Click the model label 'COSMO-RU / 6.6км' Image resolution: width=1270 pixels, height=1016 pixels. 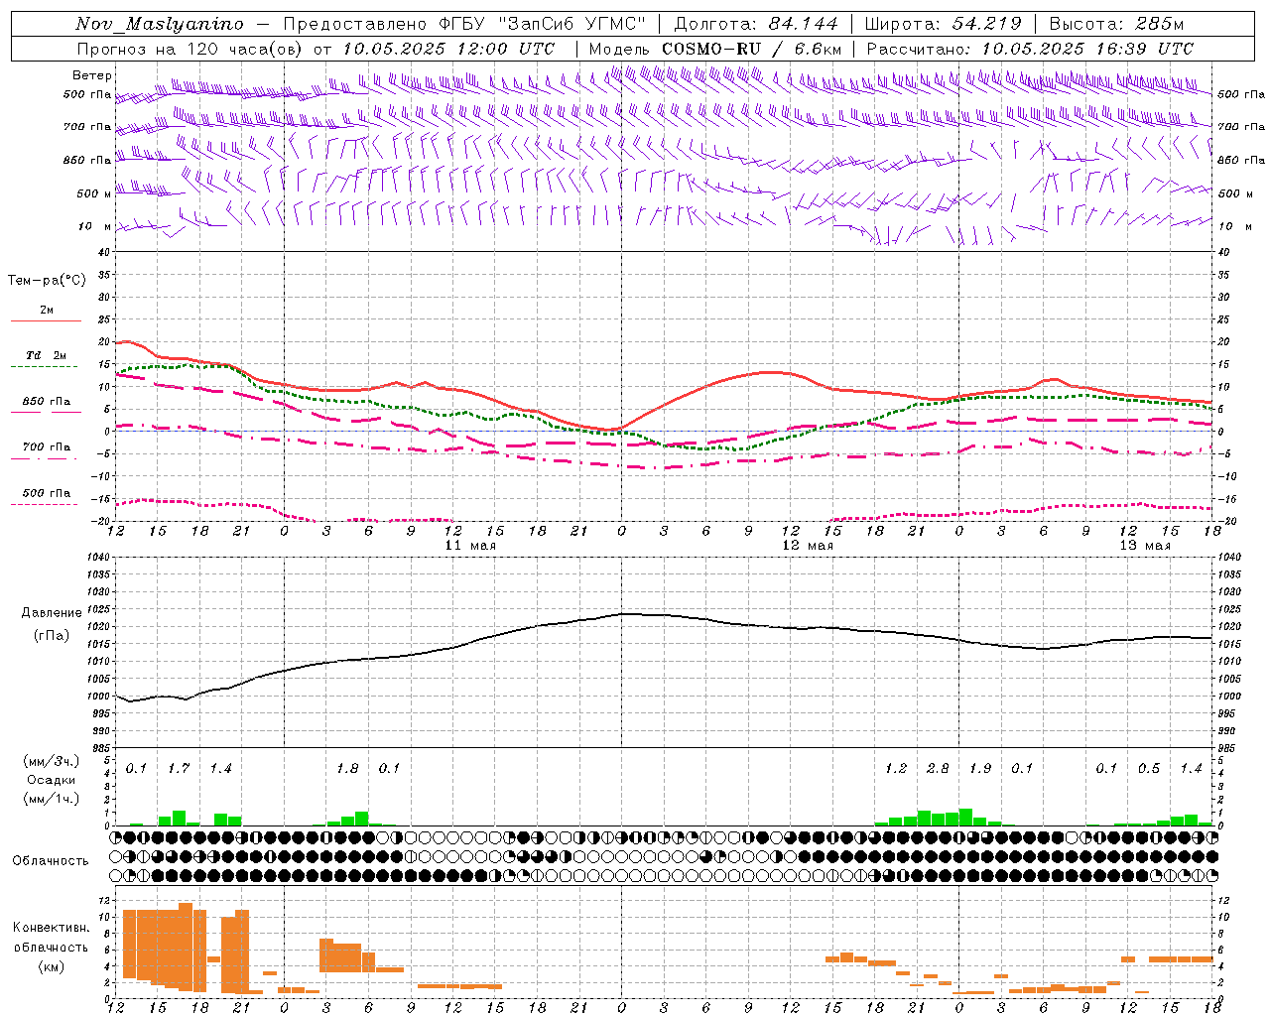[x=751, y=49]
